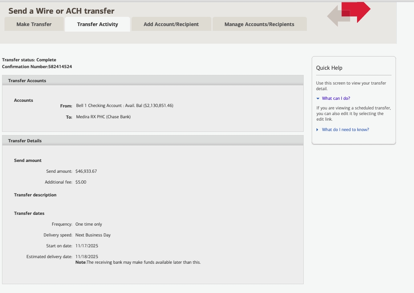Click the start on date 11/17/2025

click(87, 246)
